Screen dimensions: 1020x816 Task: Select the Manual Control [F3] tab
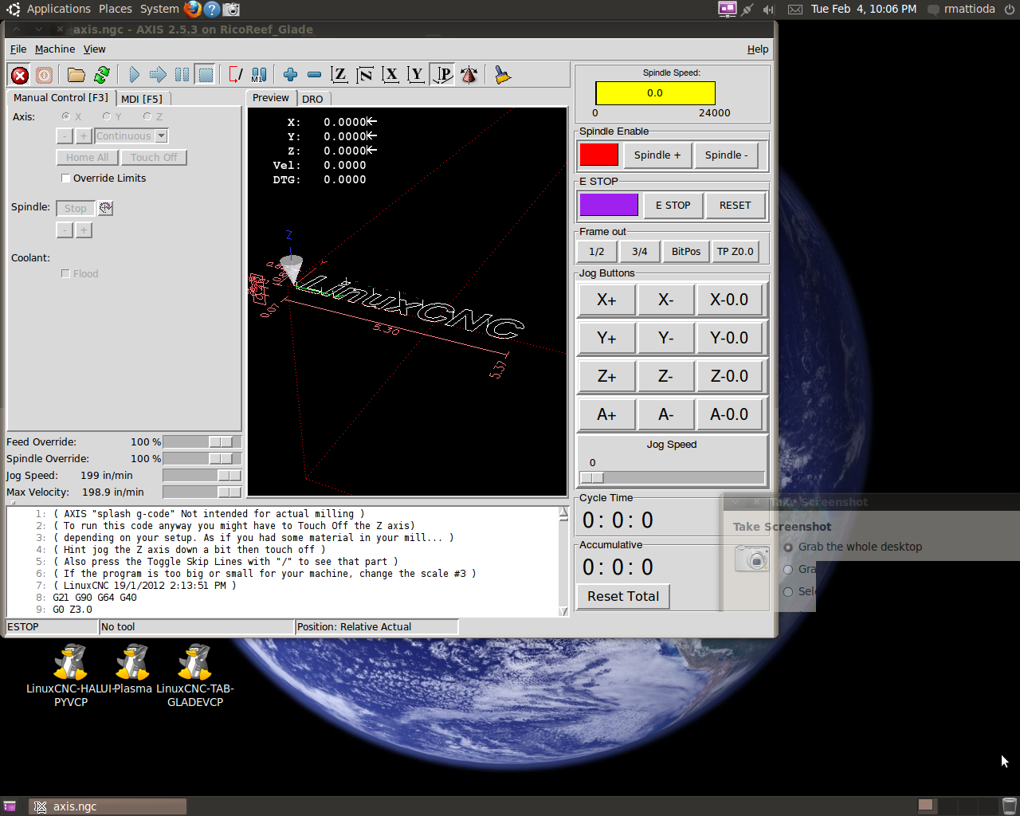point(61,97)
